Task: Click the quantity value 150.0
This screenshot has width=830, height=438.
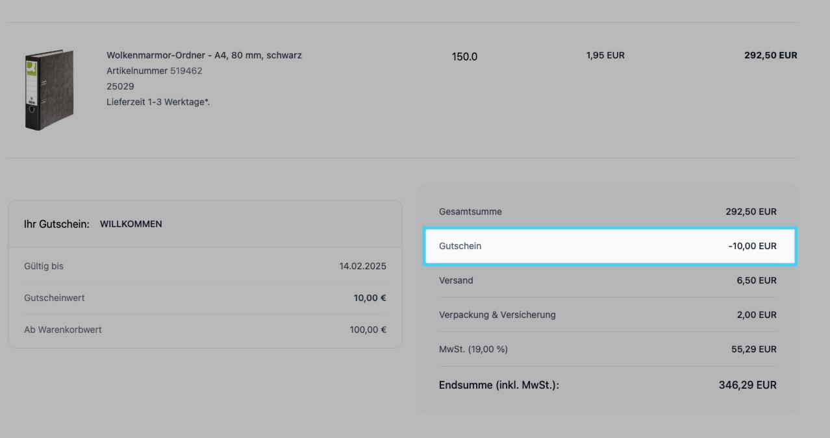Action: [464, 56]
